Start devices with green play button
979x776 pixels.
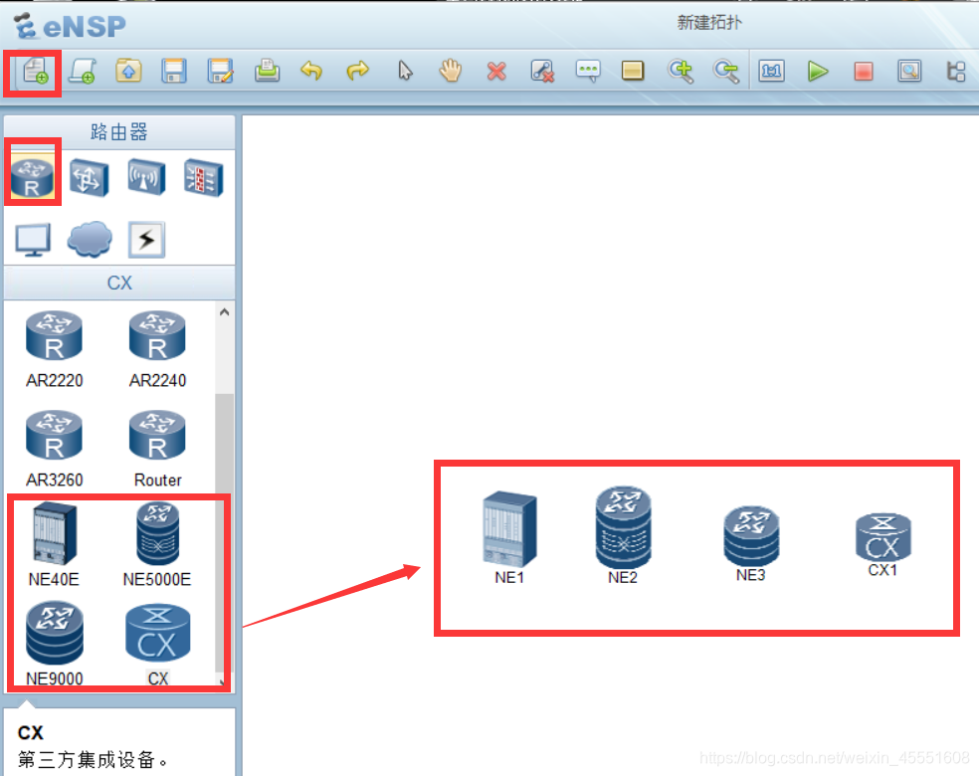pos(817,72)
